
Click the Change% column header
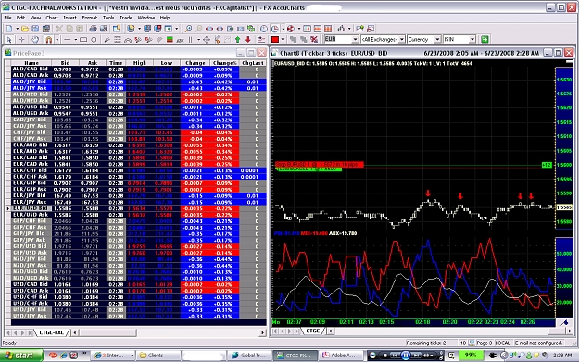coord(224,63)
